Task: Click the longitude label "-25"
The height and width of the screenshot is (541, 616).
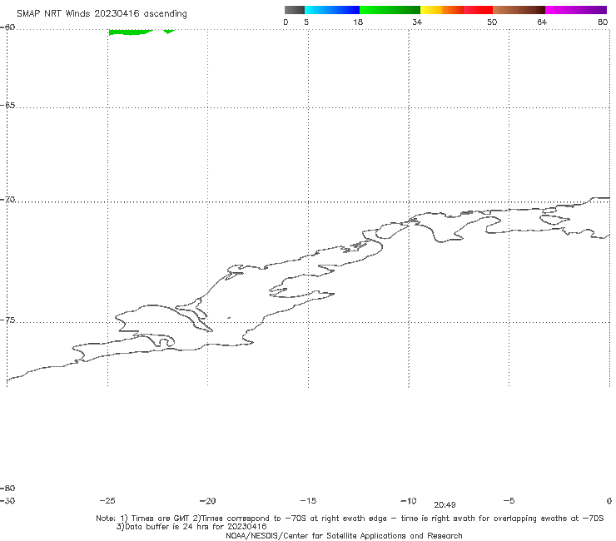Action: pos(107,501)
